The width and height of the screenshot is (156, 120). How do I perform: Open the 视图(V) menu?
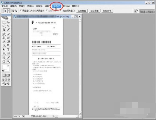coord(57,6)
